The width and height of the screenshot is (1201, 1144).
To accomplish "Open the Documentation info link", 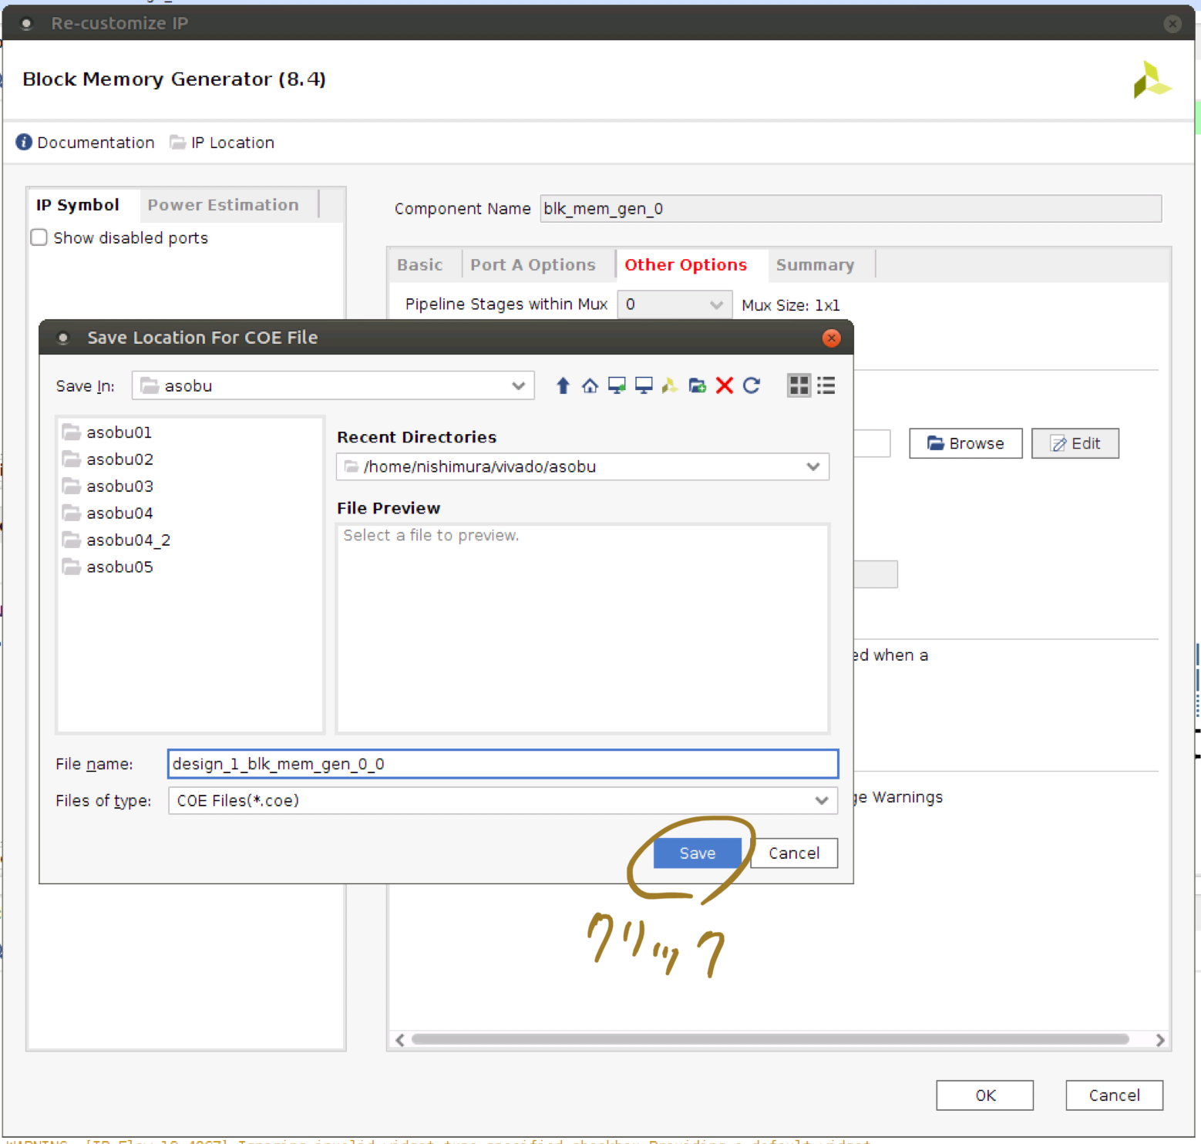I will pyautogui.click(x=86, y=143).
